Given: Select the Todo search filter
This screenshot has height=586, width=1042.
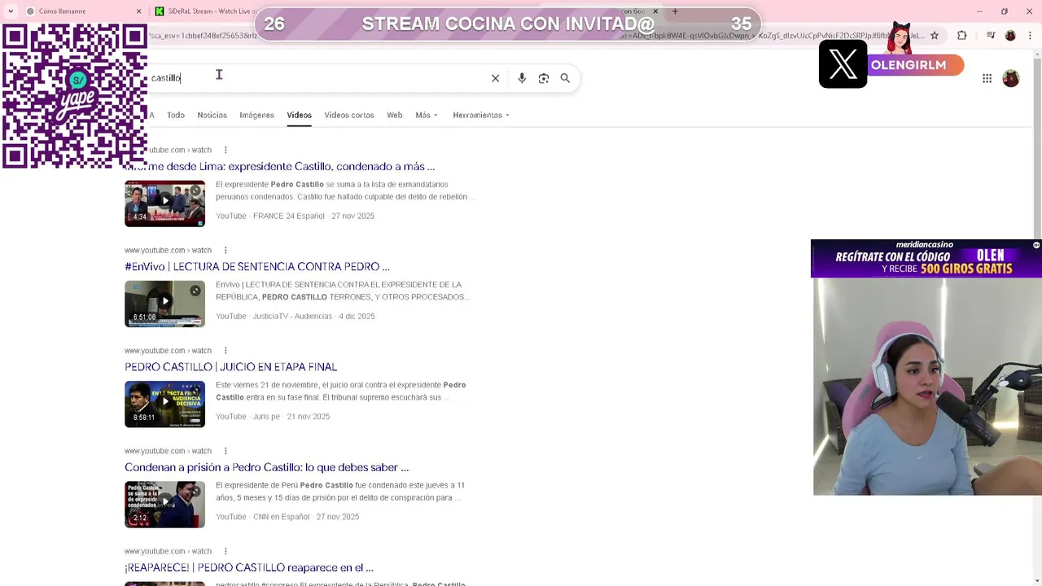Looking at the screenshot, I should click(x=176, y=115).
